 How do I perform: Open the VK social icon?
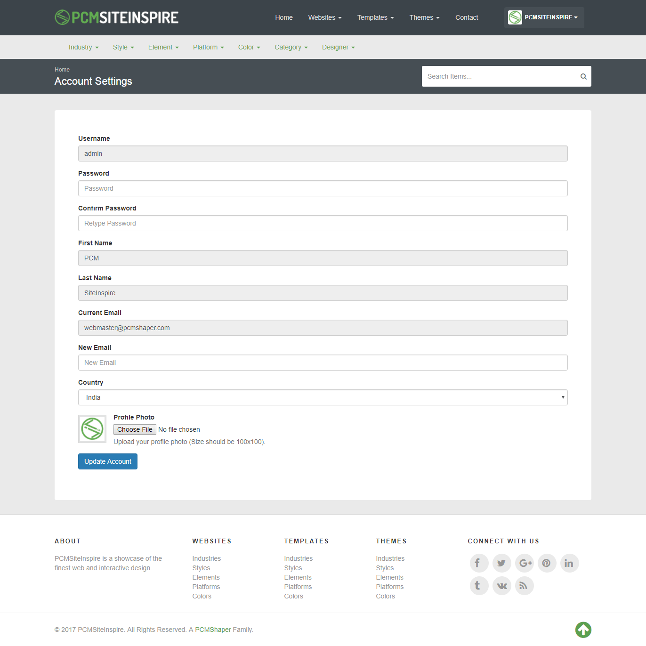click(x=501, y=586)
